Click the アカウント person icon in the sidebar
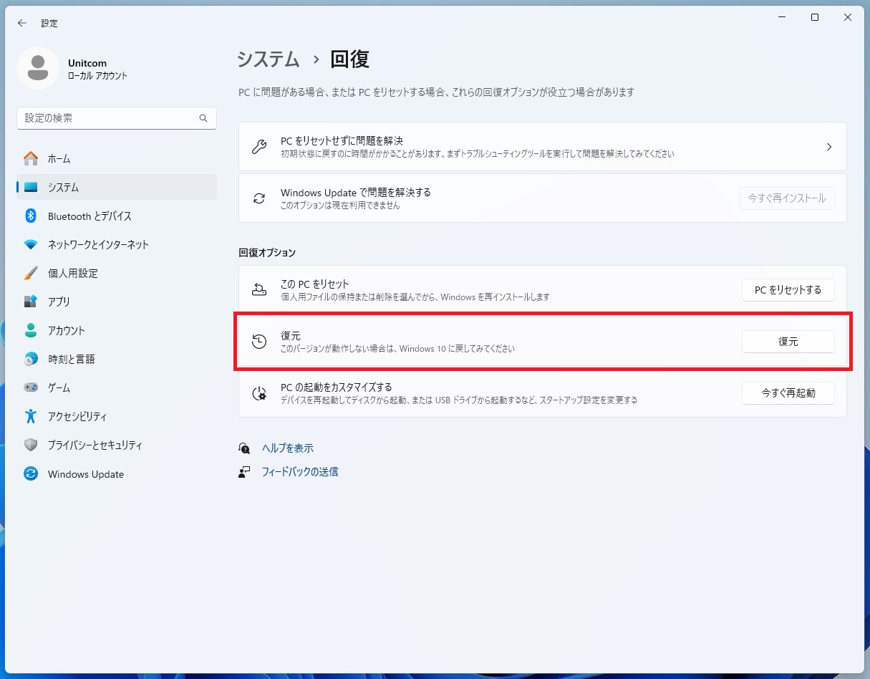This screenshot has height=679, width=870. (31, 330)
